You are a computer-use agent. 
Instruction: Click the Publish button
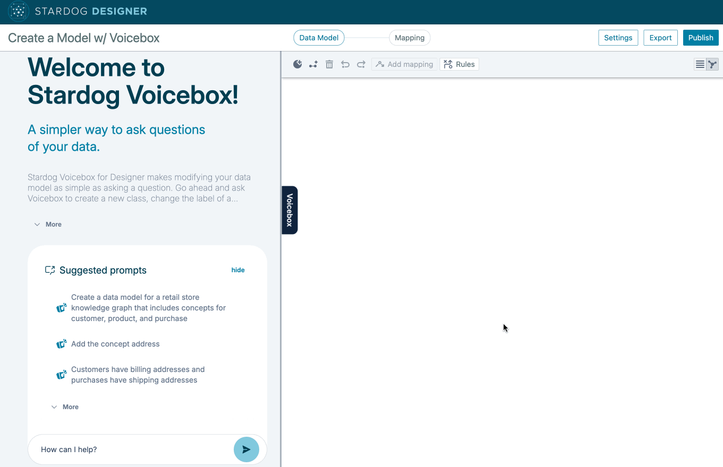(x=701, y=38)
